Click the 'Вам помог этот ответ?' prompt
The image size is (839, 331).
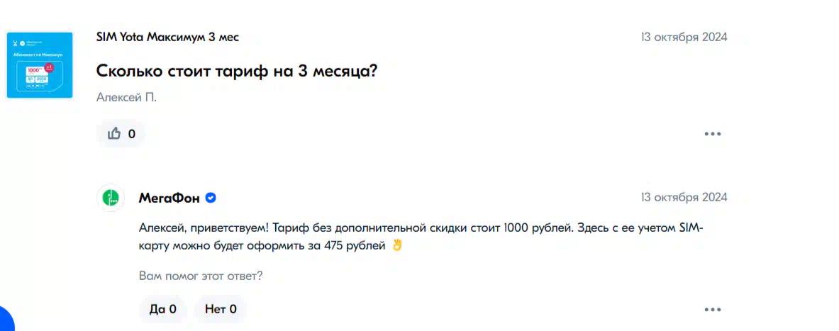[201, 276]
